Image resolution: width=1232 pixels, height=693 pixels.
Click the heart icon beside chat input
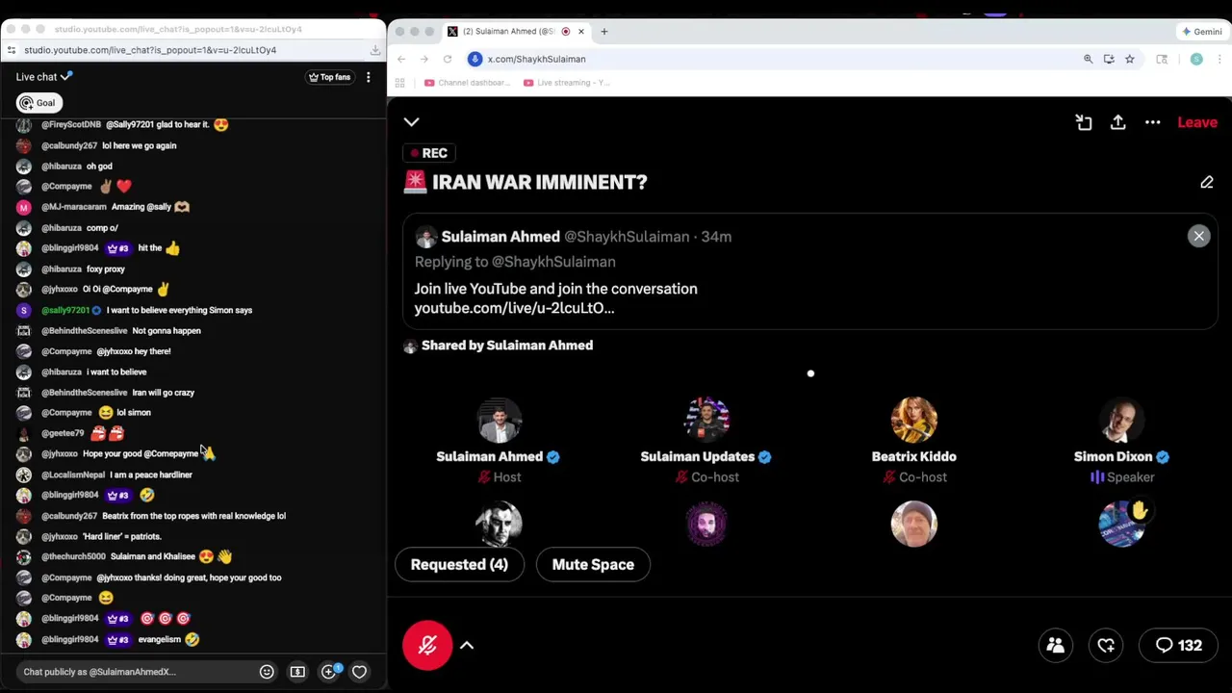[359, 672]
